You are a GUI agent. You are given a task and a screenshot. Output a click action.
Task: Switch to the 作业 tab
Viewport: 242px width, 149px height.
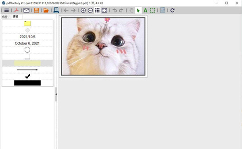(x=5, y=17)
